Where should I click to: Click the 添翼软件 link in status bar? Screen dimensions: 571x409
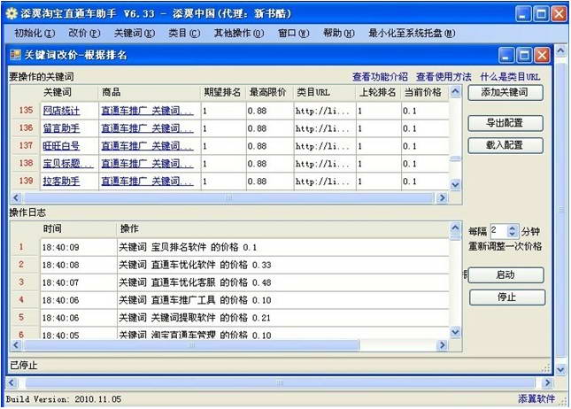pos(536,398)
